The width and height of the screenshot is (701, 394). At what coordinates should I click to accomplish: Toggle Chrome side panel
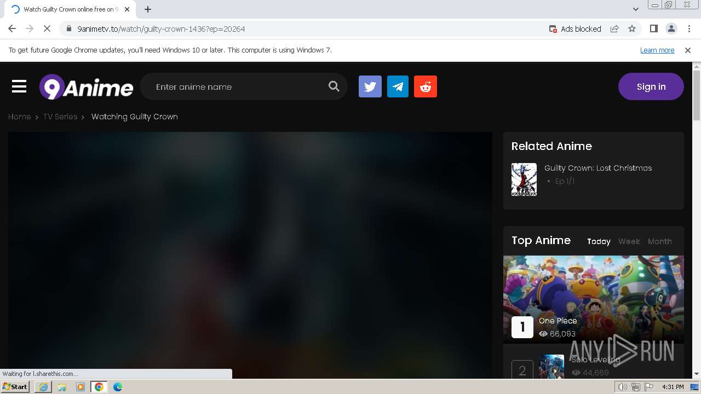653,29
